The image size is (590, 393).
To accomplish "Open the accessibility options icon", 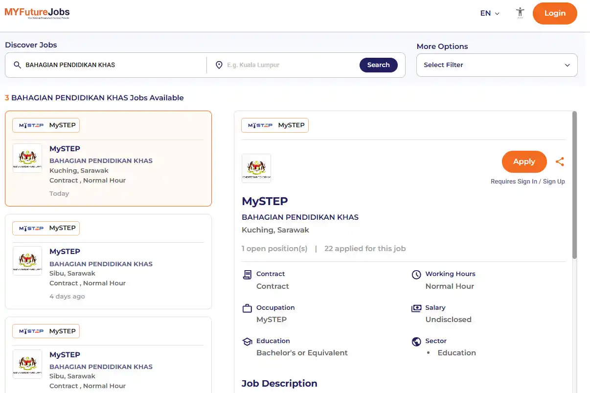I will pos(520,13).
